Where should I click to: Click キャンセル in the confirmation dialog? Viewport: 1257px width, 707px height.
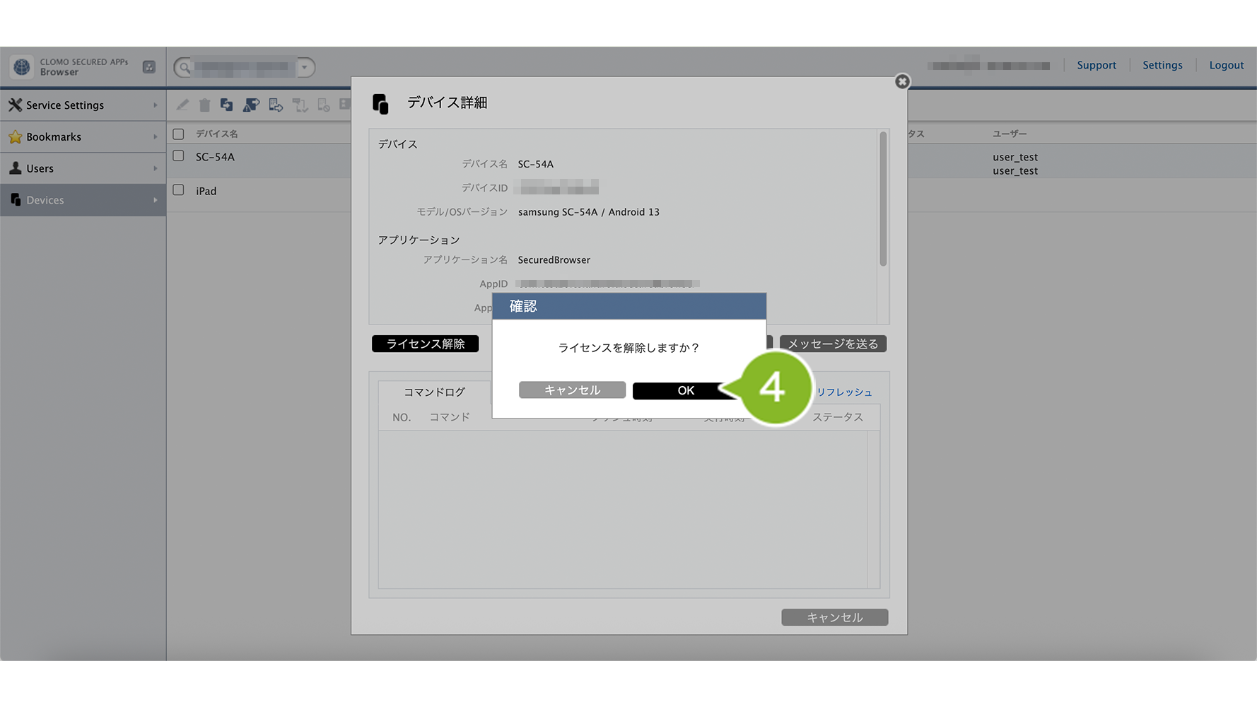572,390
